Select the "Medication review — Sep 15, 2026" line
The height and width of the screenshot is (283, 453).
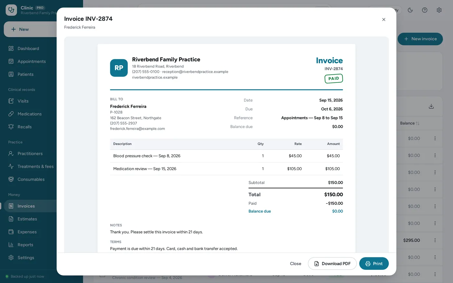pyautogui.click(x=226, y=169)
